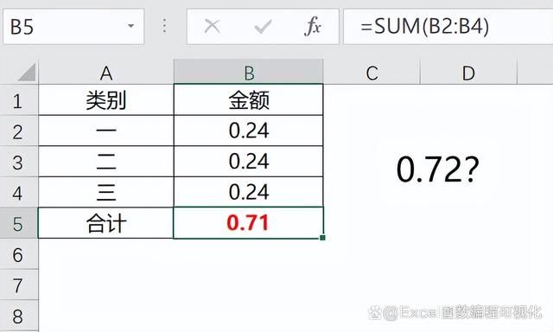Open the Insert Function fx icon
553x332 pixels.
click(313, 27)
